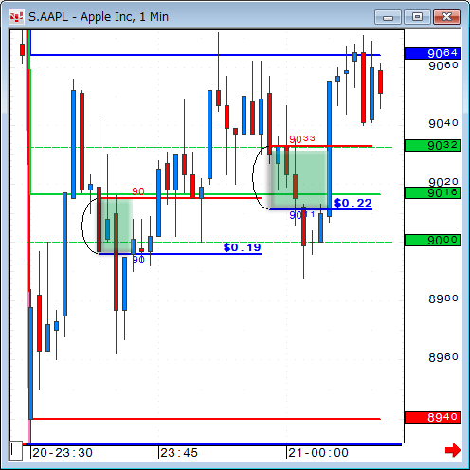Select the blue 9064 price label

coord(432,53)
